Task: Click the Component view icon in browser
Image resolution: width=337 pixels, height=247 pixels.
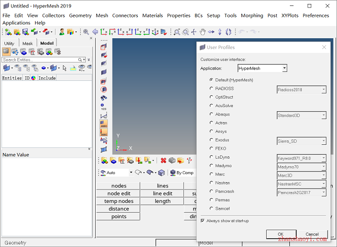Action: tap(23, 52)
